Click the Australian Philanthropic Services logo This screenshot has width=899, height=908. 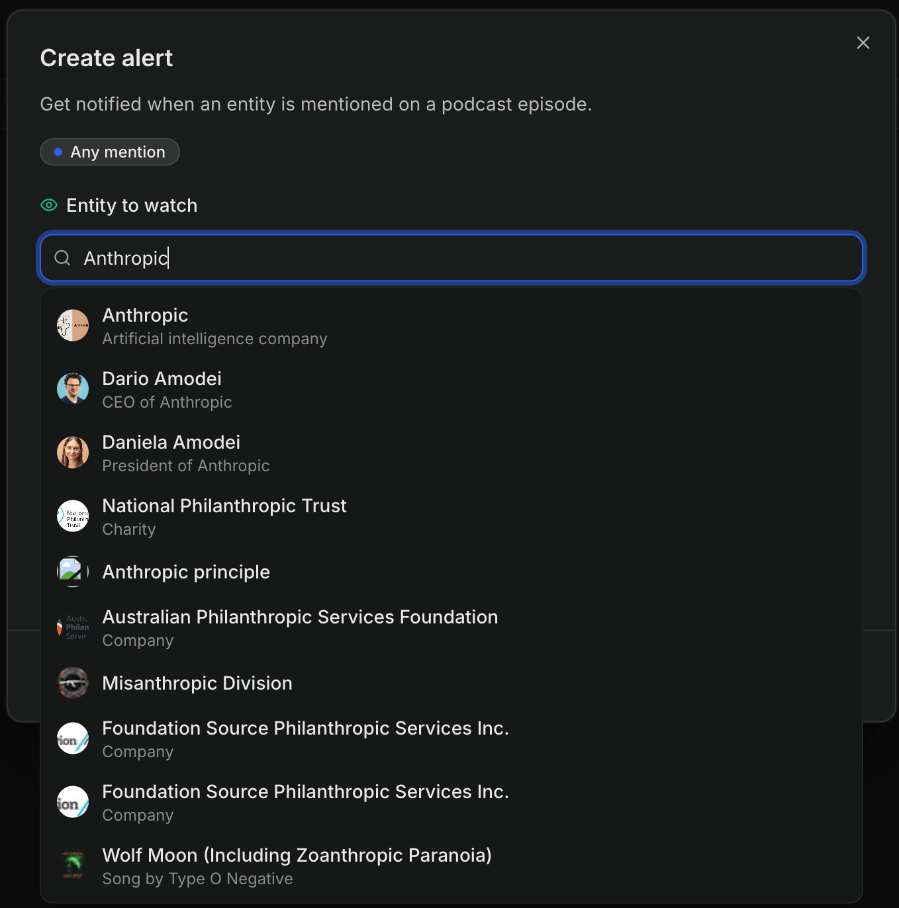coord(73,627)
